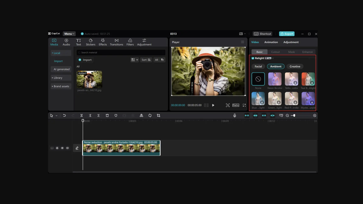The image size is (363, 204).
Task: Select the Creative relight category
Action: point(295,66)
